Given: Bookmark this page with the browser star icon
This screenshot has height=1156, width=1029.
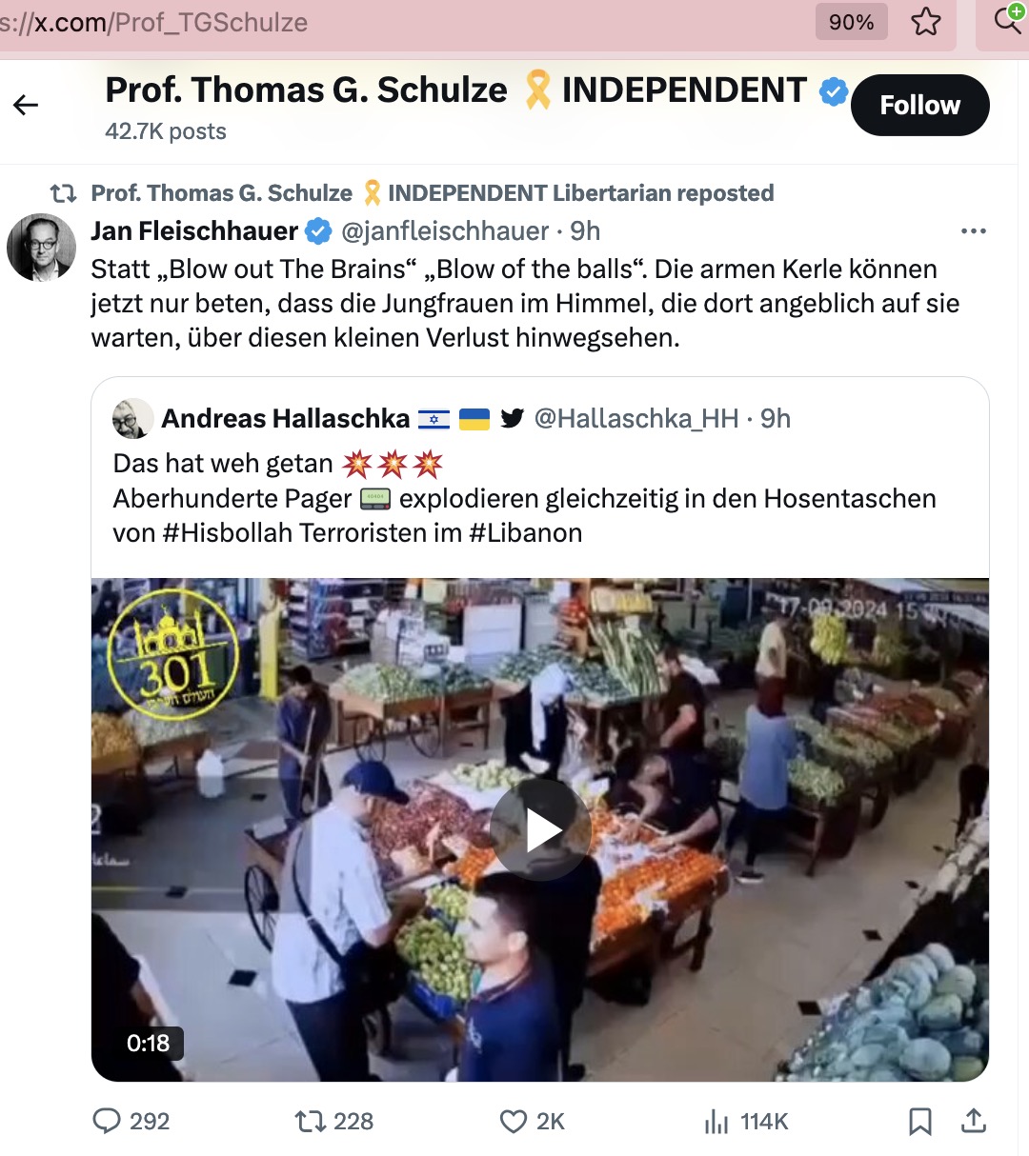Looking at the screenshot, I should click(925, 22).
